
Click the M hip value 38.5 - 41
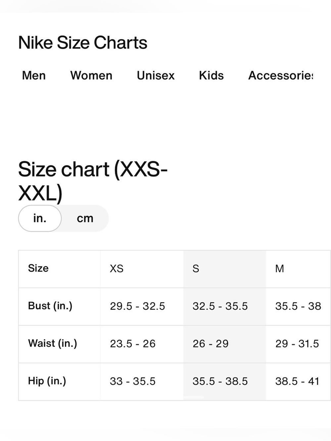point(297,381)
